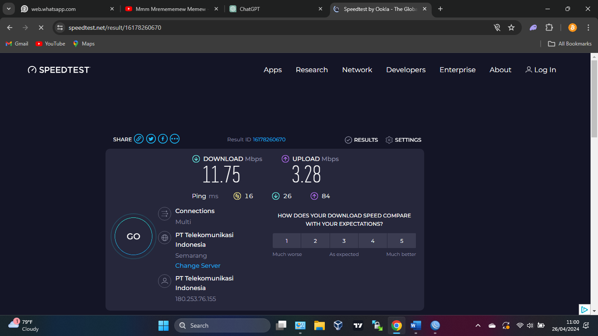This screenshot has height=336, width=598.
Task: Rate download speed as 3, as expected
Action: tap(344, 241)
